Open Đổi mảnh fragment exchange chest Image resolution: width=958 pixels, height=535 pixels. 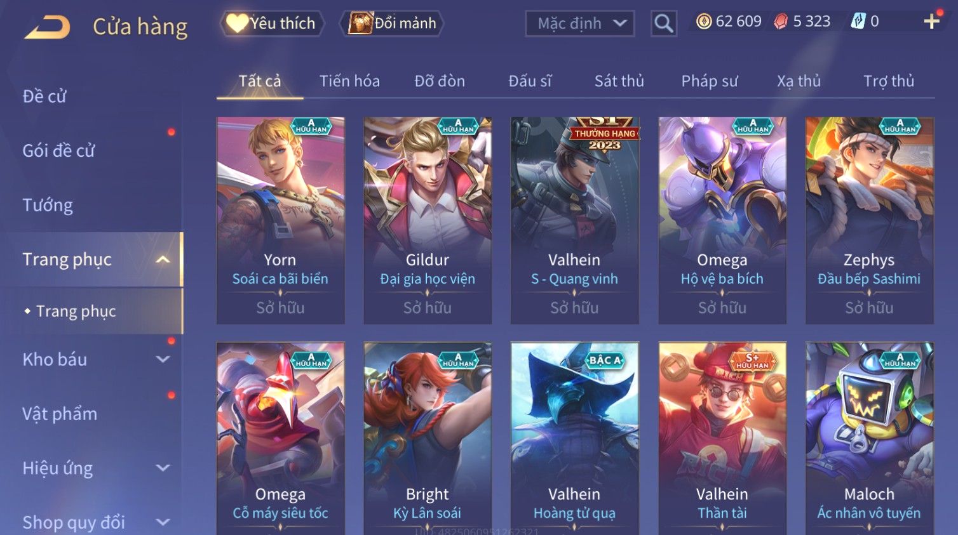pyautogui.click(x=391, y=23)
